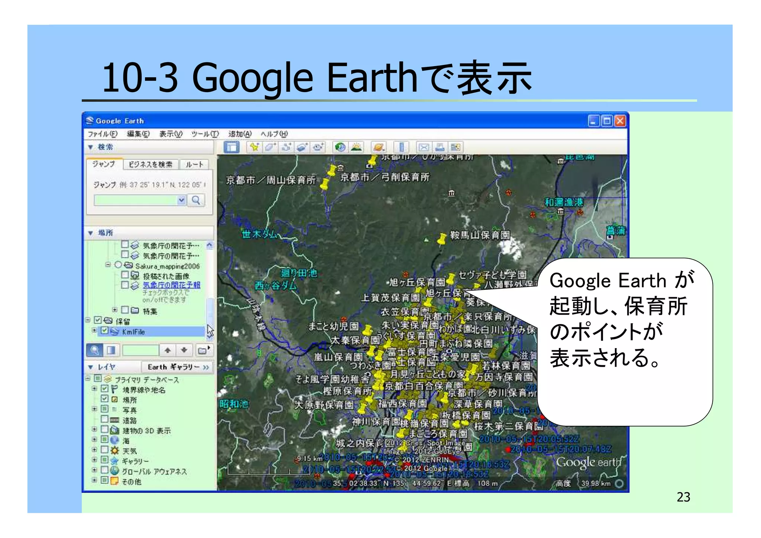Viewport: 761px width, 538px height.
Task: Collapse the プライマリ データベース node
Action: (88, 379)
